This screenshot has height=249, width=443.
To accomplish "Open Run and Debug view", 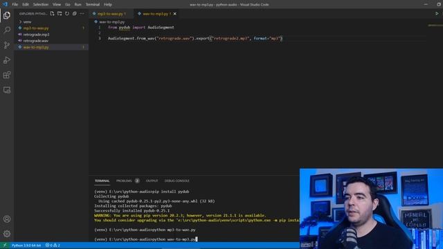I will click(x=7, y=60).
